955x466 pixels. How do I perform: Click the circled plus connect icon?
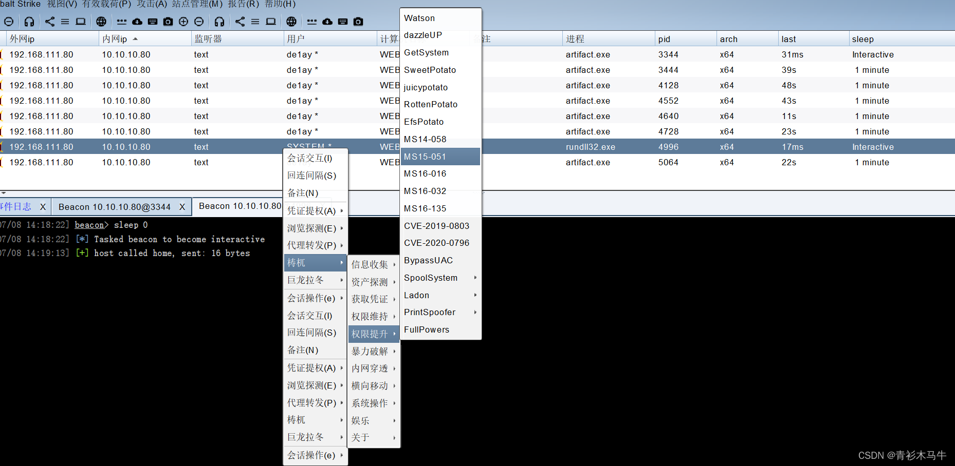(x=183, y=22)
